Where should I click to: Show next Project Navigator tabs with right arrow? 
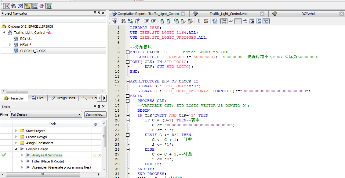(x=104, y=98)
